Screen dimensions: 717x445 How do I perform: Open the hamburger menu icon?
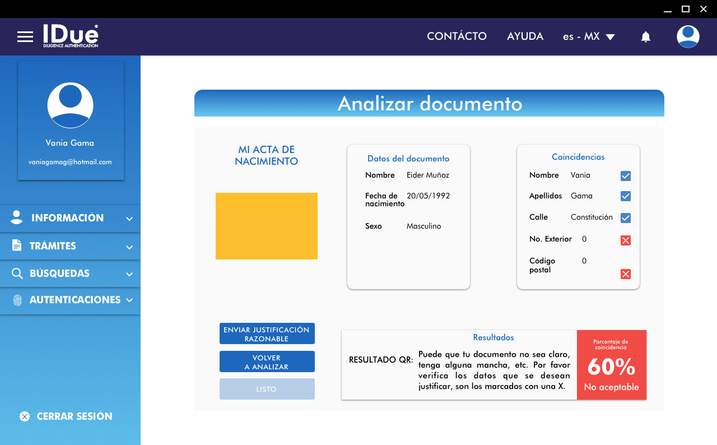(25, 37)
